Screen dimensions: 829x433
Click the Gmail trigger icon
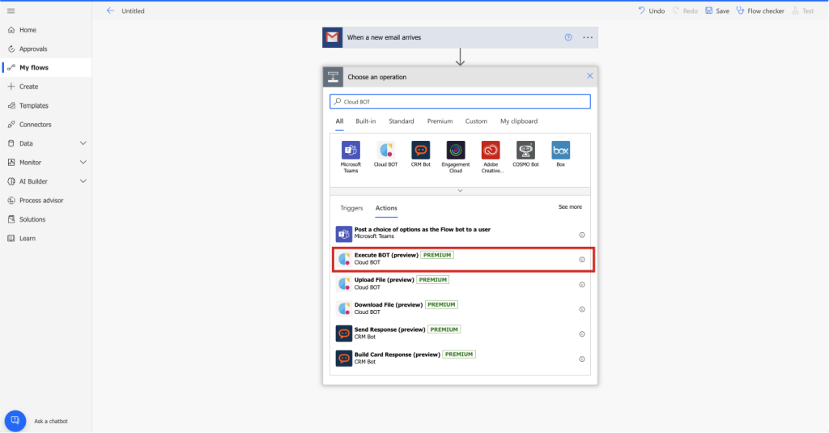(x=333, y=37)
